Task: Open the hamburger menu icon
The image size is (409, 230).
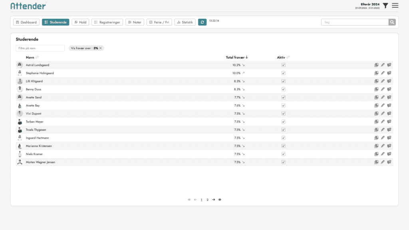Action: click(395, 6)
